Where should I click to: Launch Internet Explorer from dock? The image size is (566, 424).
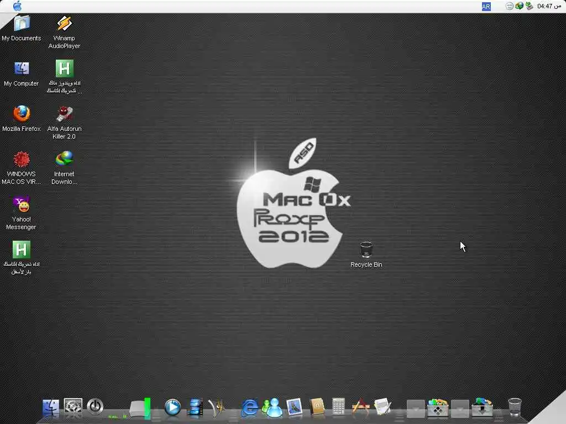(x=250, y=408)
